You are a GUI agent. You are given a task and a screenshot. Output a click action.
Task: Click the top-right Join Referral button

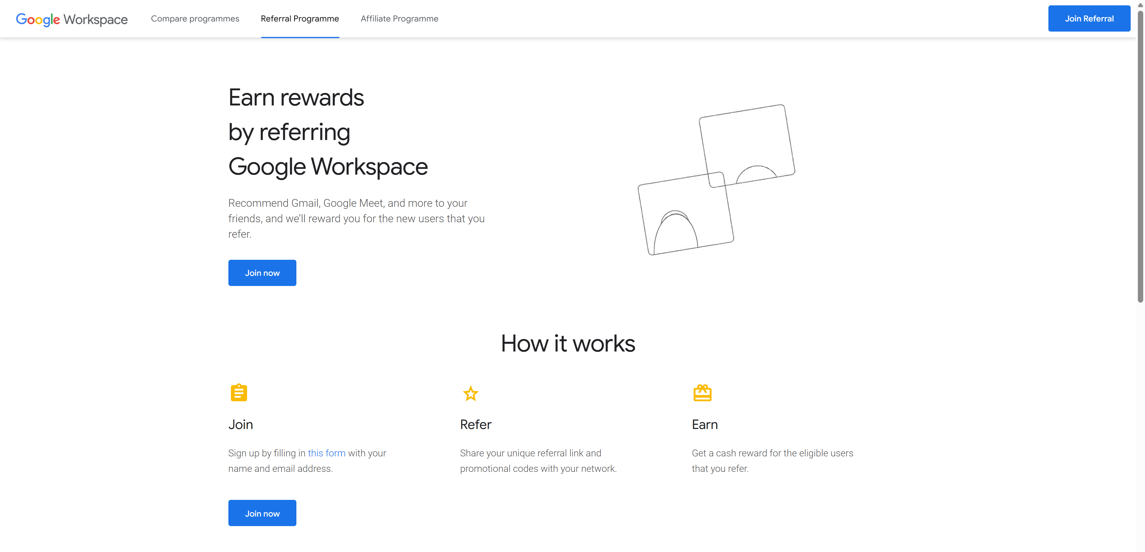[x=1089, y=18]
